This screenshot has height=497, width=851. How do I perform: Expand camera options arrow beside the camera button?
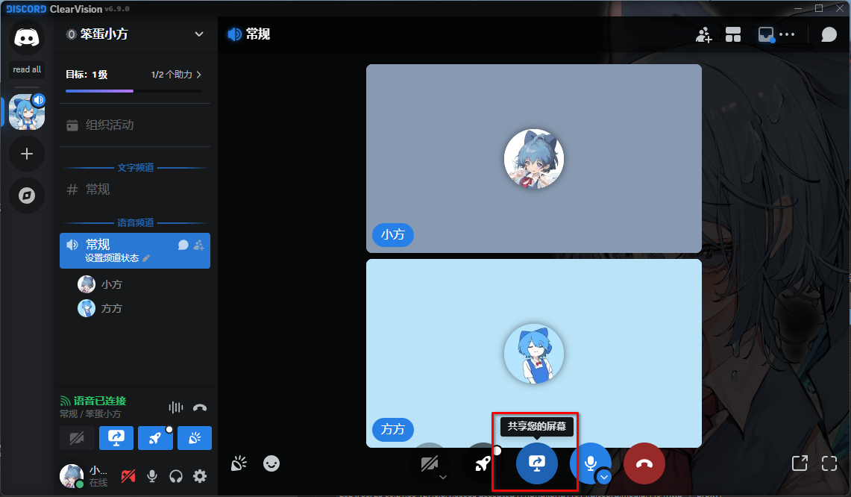443,477
